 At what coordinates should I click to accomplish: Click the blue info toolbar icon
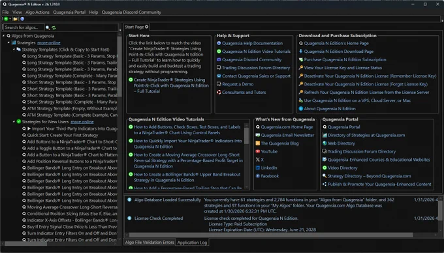22,19
